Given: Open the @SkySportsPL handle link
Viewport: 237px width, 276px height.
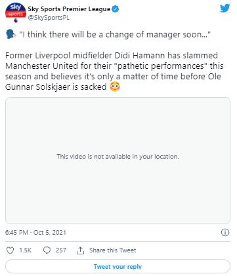Looking at the screenshot, I should (x=49, y=18).
